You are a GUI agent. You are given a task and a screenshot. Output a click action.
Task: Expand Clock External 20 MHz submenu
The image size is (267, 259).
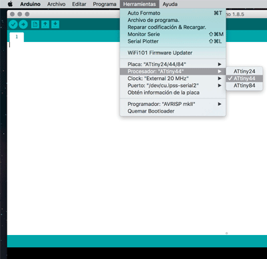point(173,79)
